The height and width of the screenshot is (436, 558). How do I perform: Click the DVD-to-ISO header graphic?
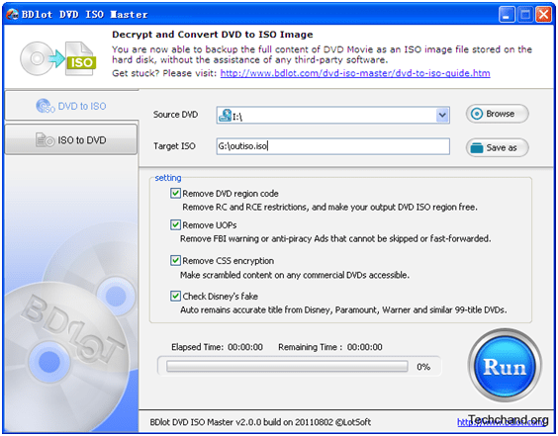pos(58,58)
